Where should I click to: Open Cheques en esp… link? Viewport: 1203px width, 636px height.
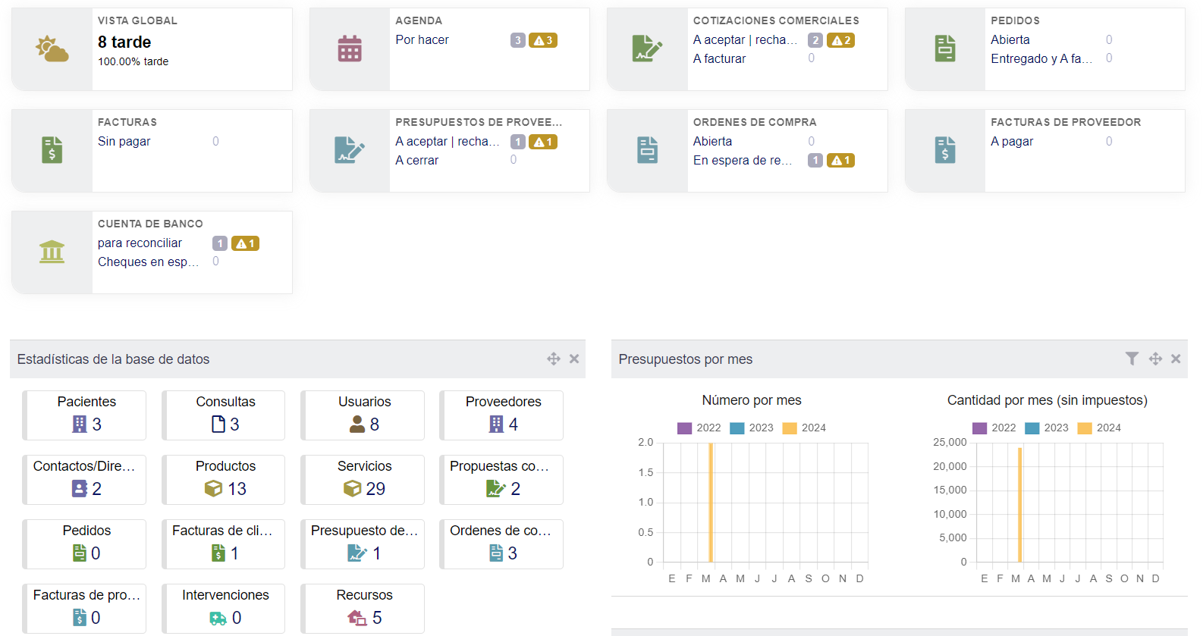[x=148, y=262]
